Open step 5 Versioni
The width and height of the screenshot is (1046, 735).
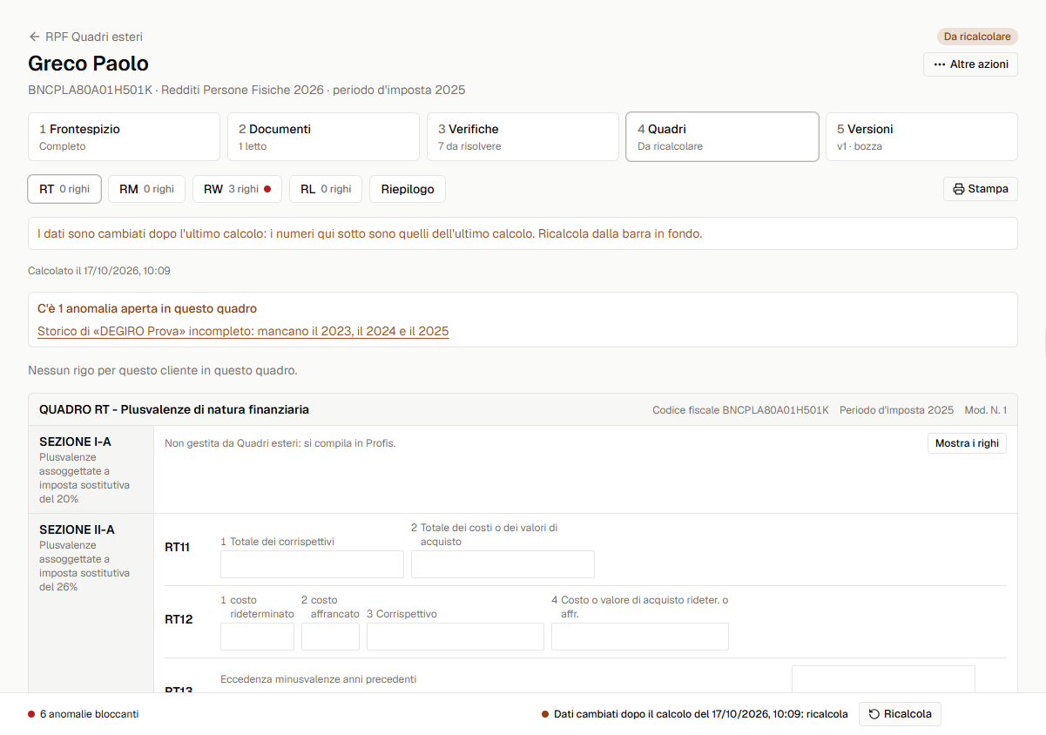[921, 137]
